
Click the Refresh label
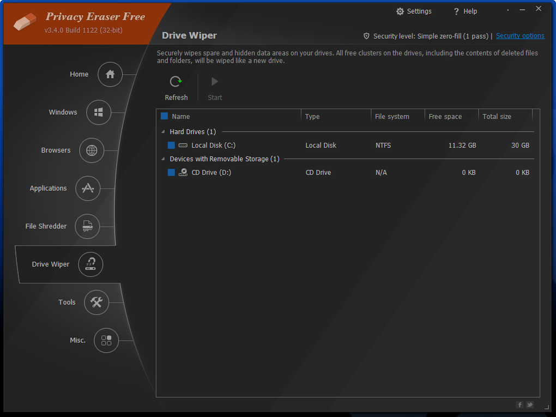[176, 98]
